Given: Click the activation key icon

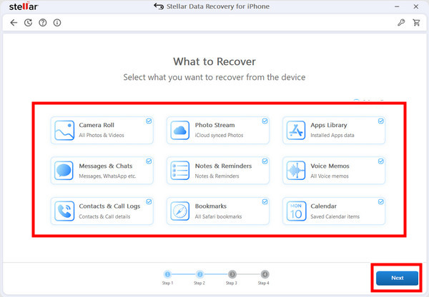Looking at the screenshot, I should (x=401, y=23).
